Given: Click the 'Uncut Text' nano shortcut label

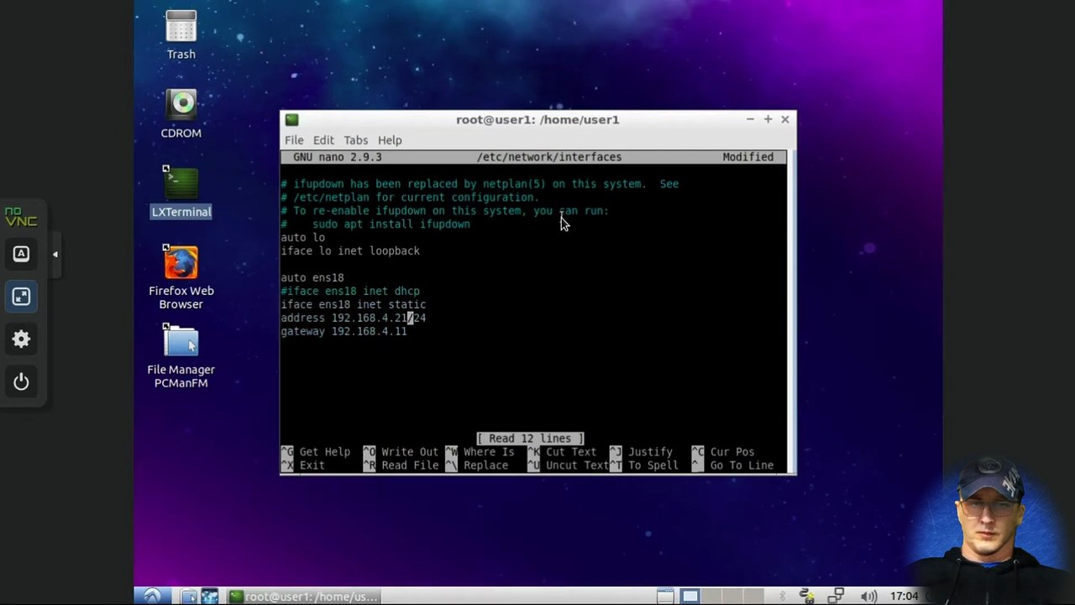Looking at the screenshot, I should [577, 466].
